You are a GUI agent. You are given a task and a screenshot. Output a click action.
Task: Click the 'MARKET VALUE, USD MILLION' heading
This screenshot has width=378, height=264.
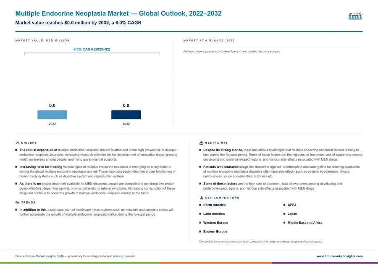[42, 40]
